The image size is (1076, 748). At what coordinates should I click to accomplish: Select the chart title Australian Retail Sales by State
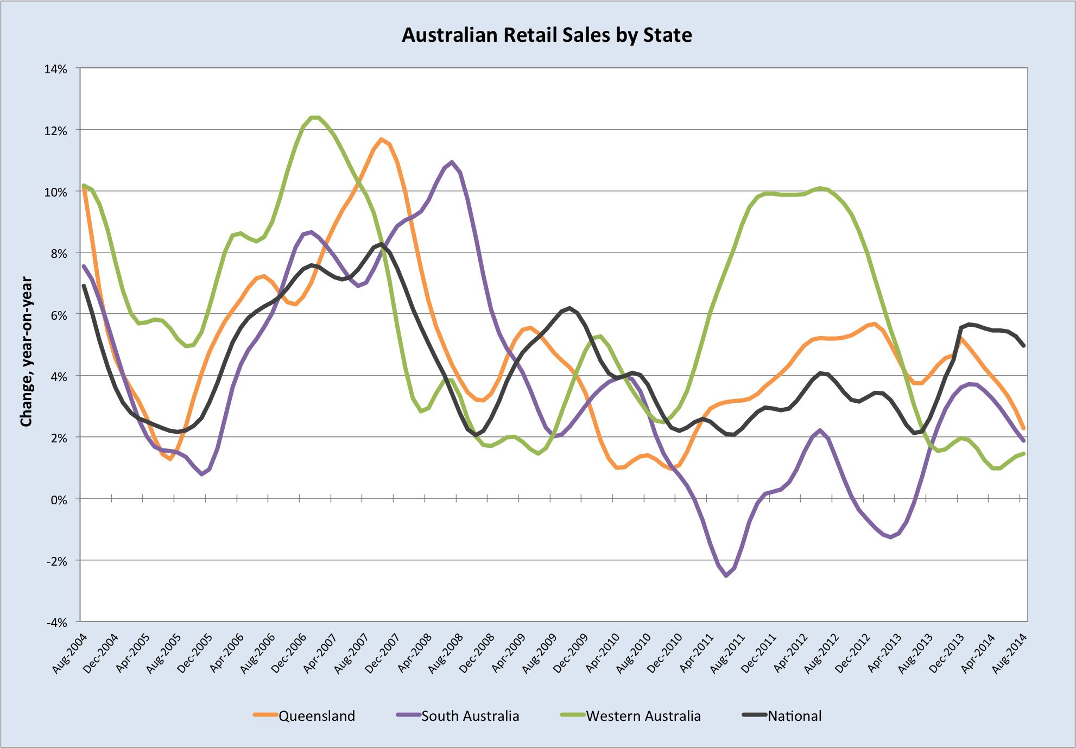(547, 35)
